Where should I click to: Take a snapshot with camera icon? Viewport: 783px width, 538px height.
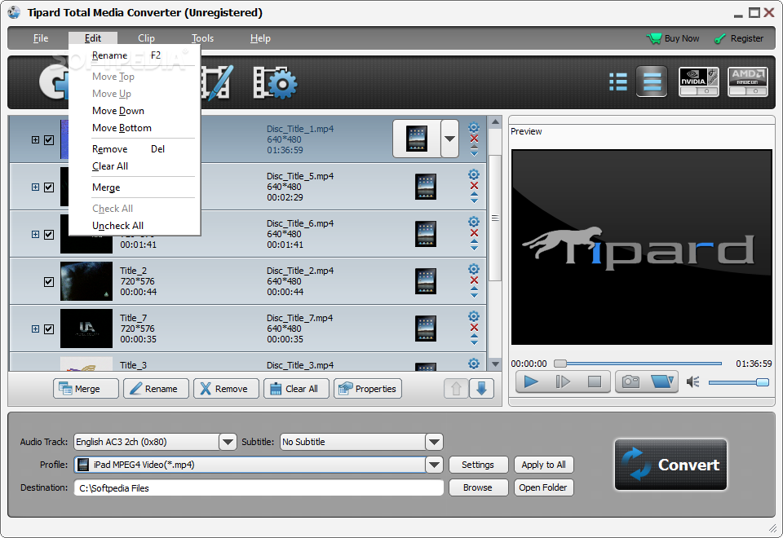[x=630, y=381]
